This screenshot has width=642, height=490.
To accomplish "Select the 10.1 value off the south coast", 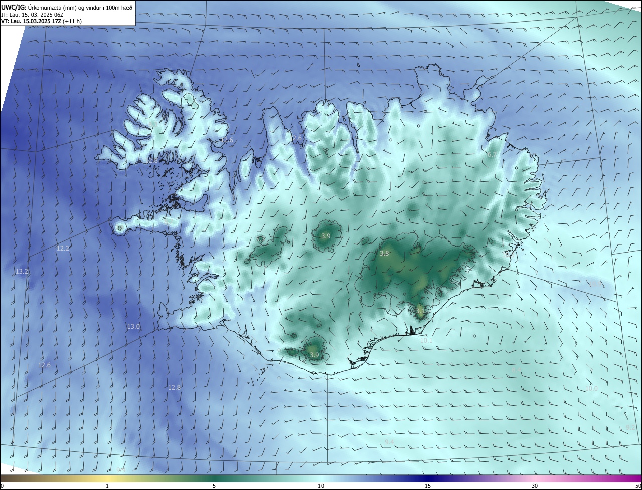I will click(x=426, y=340).
